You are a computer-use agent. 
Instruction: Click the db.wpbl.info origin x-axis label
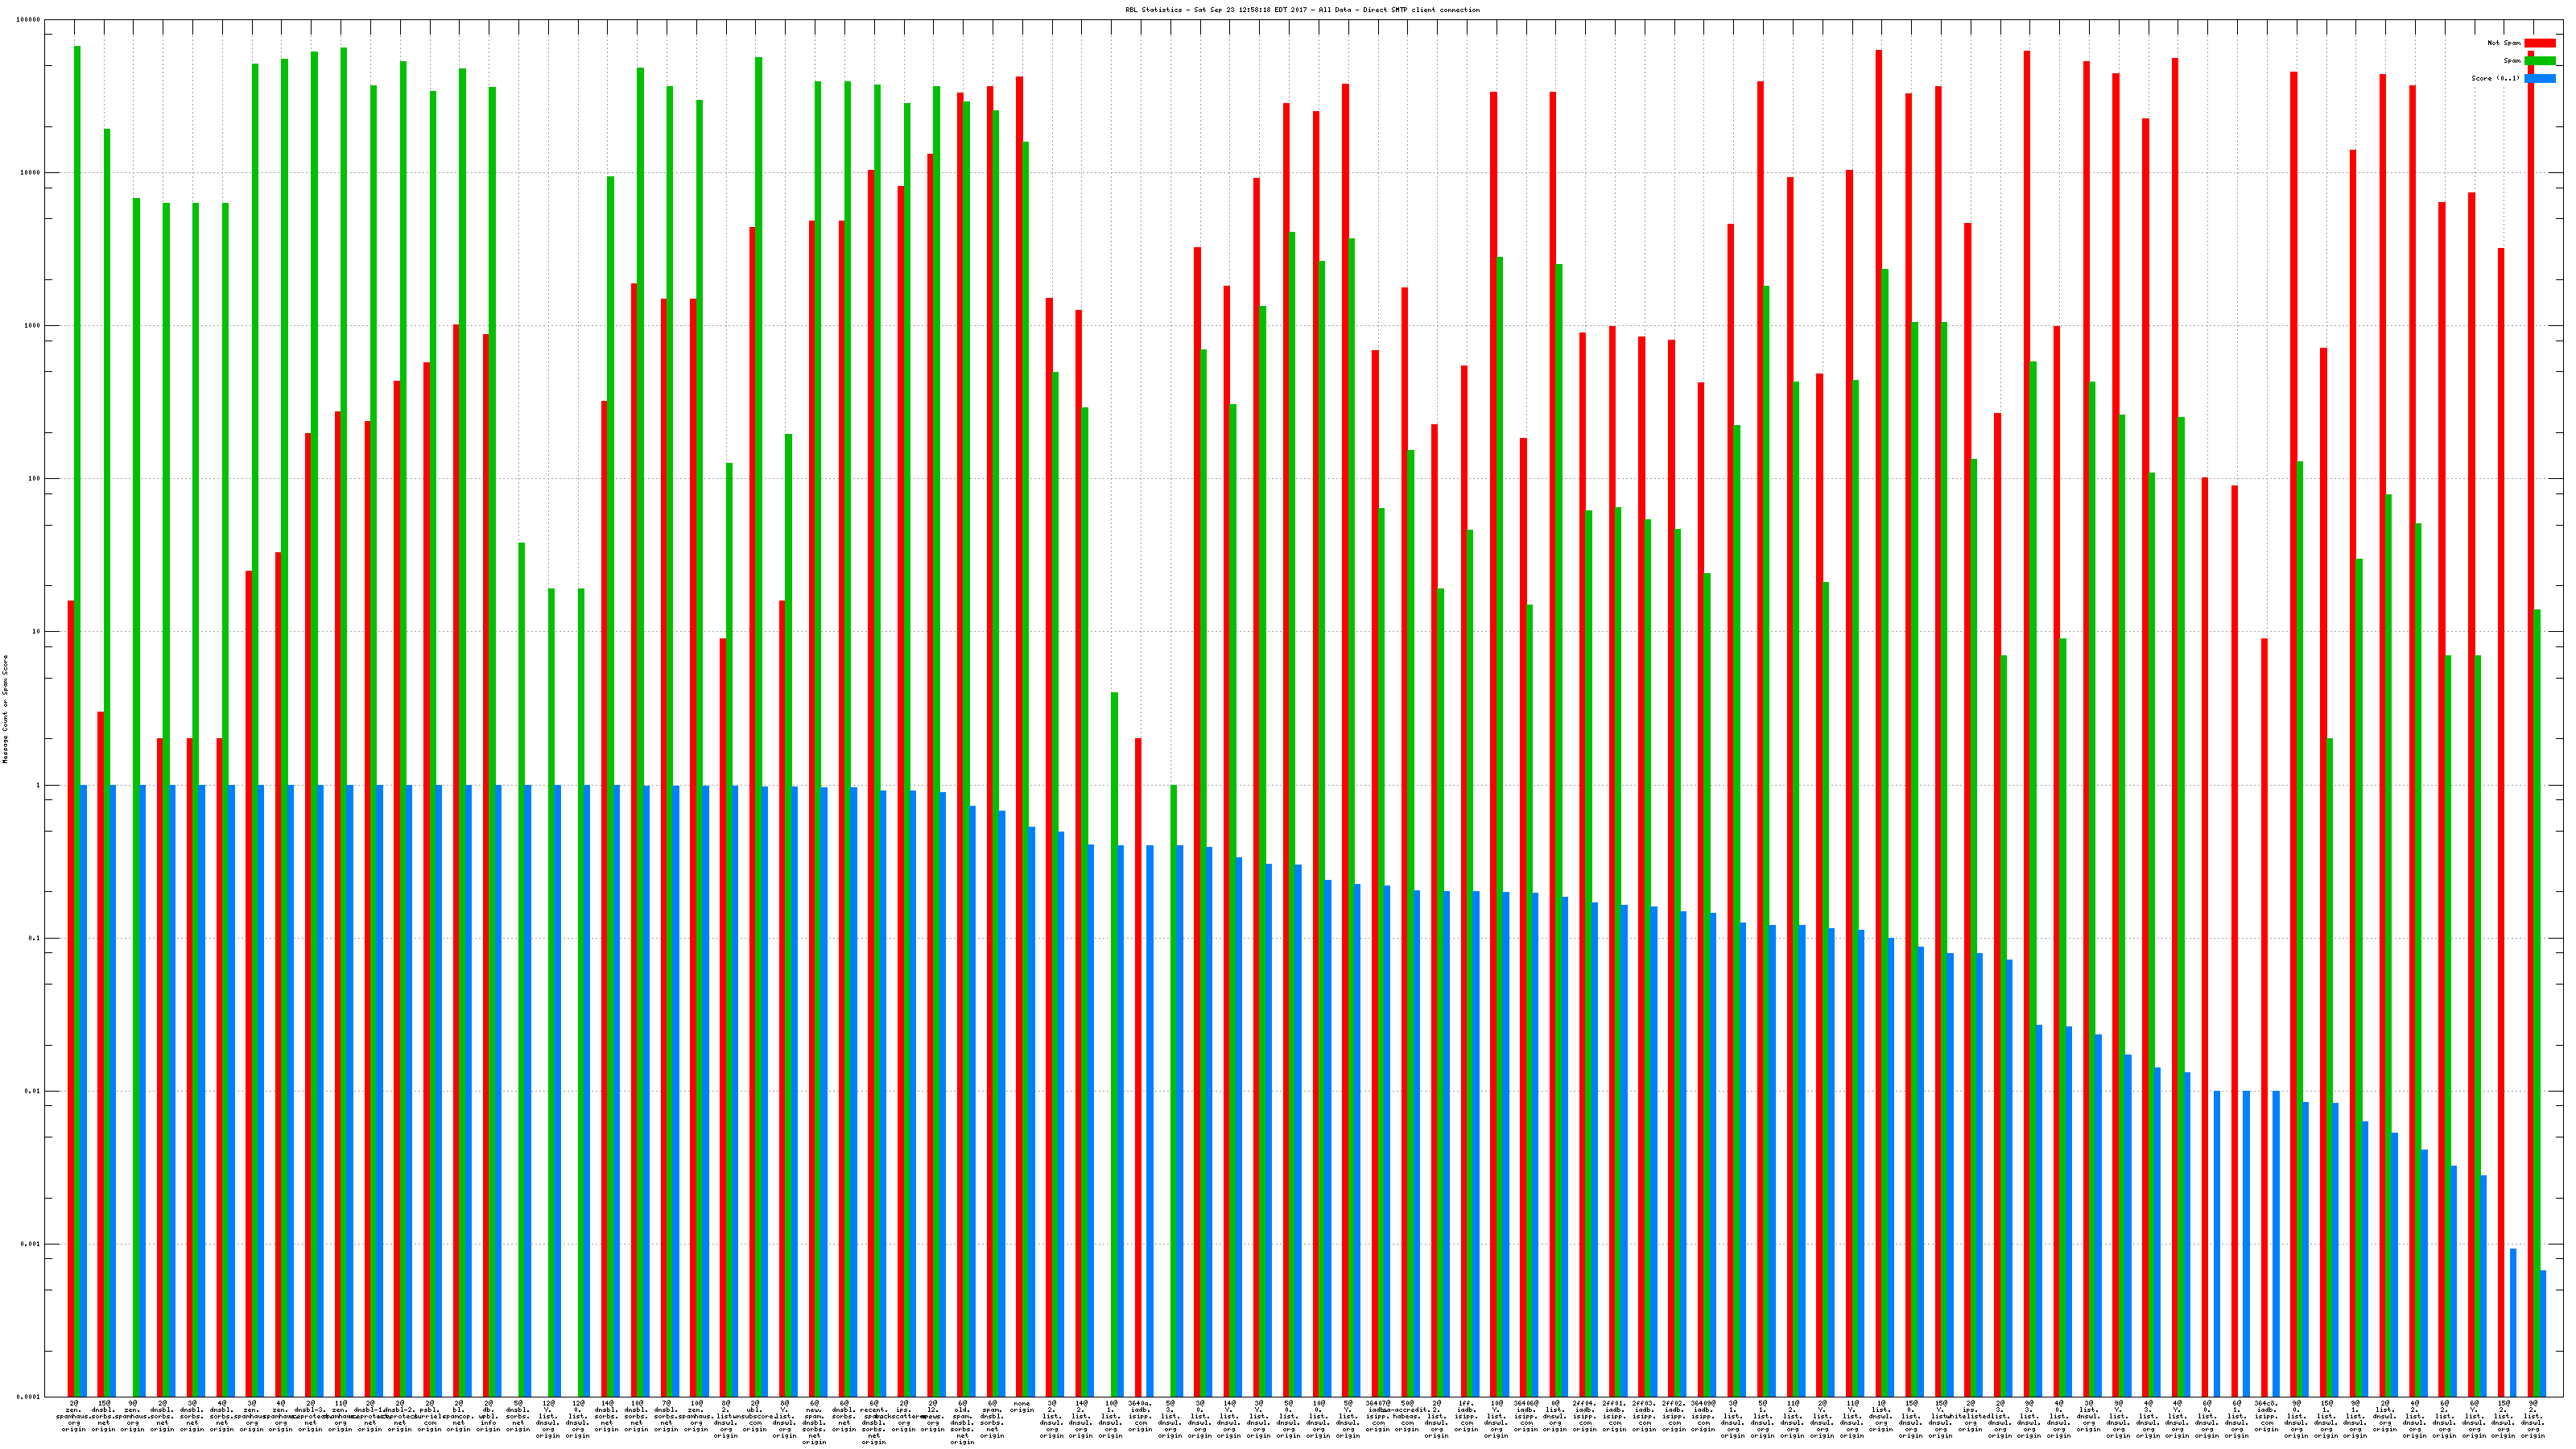pyautogui.click(x=489, y=1417)
